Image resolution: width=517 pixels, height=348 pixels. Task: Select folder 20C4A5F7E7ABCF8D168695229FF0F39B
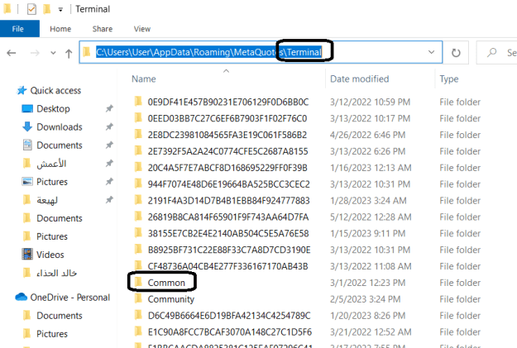pos(227,168)
